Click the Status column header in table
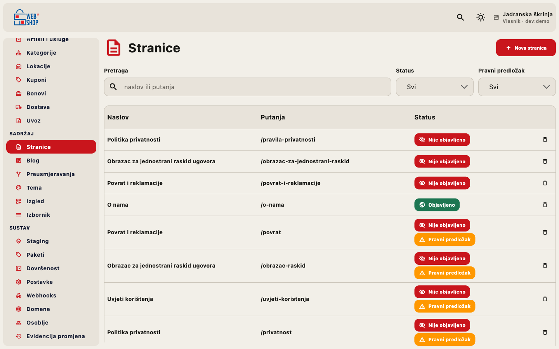 (425, 117)
